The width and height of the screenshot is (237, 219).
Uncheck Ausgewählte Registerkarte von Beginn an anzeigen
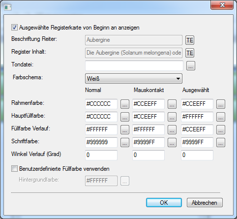(x=14, y=28)
